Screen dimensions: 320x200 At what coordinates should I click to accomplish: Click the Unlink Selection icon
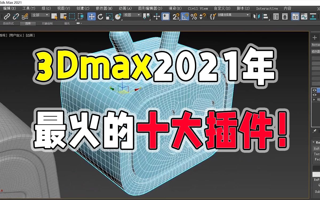point(15,17)
